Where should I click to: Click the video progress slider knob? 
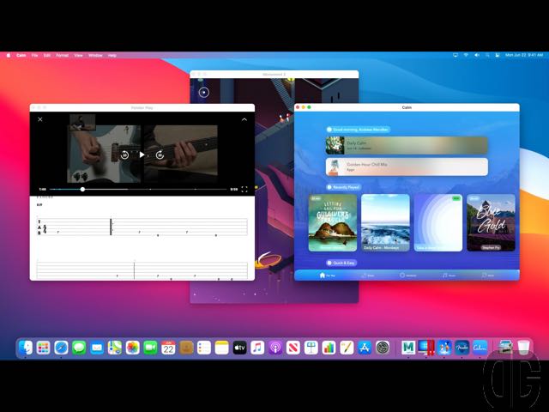[82, 189]
